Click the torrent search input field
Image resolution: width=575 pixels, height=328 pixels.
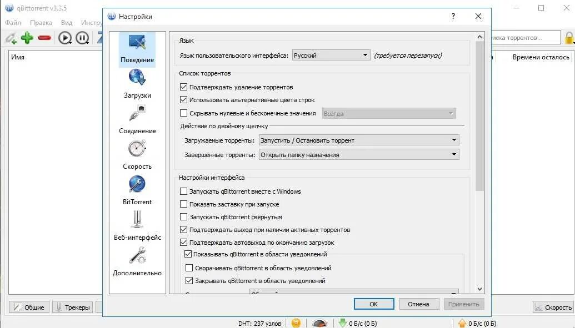(526, 38)
